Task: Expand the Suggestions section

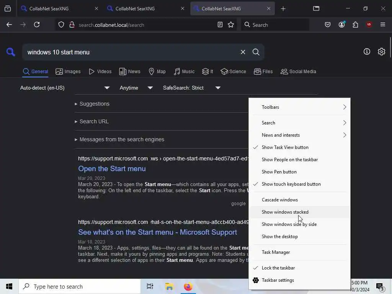Action: (92, 104)
